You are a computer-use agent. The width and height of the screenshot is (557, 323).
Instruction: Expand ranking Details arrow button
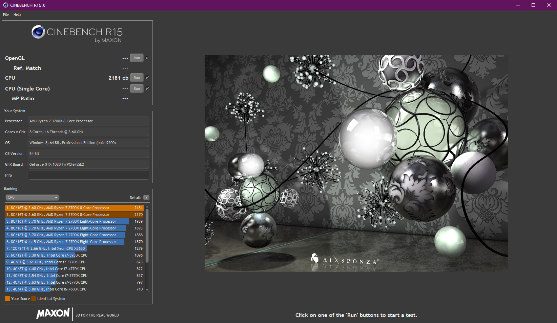click(146, 198)
